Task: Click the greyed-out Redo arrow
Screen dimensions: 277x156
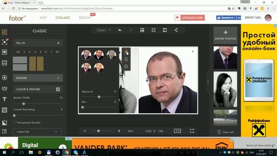Action: pyautogui.click(x=131, y=30)
